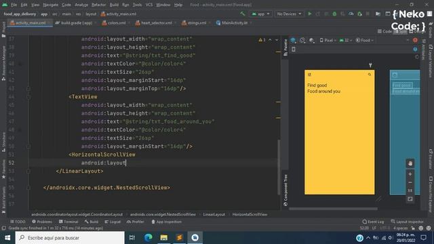This screenshot has height=244, width=434.
Task: Open the Gradle tool window on right
Action: [x=431, y=30]
